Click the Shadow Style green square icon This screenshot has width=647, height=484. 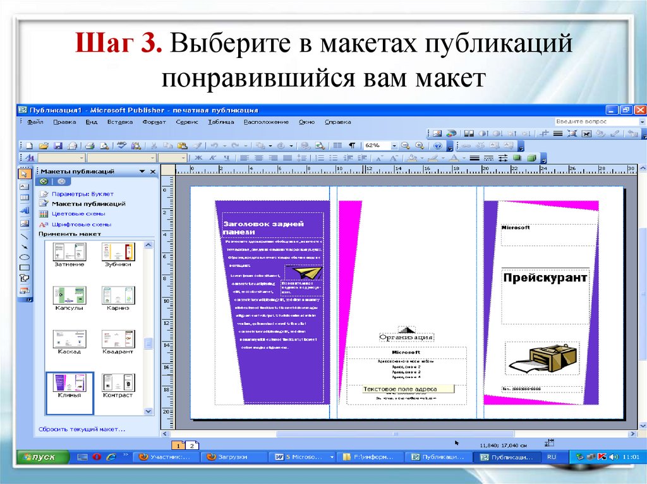tap(517, 158)
